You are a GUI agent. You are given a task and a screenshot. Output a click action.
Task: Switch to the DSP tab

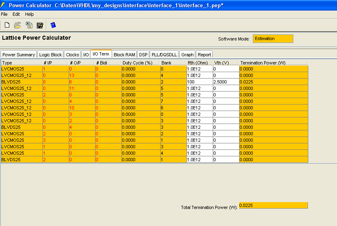tap(143, 55)
